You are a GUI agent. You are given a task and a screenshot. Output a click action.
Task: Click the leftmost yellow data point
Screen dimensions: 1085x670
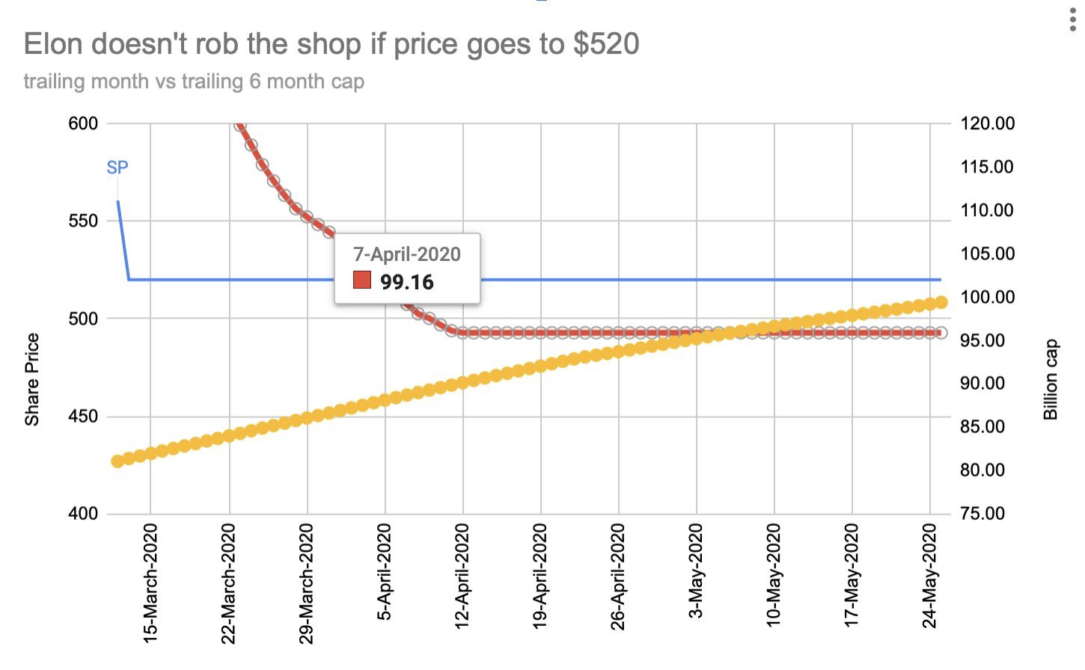coord(117,461)
